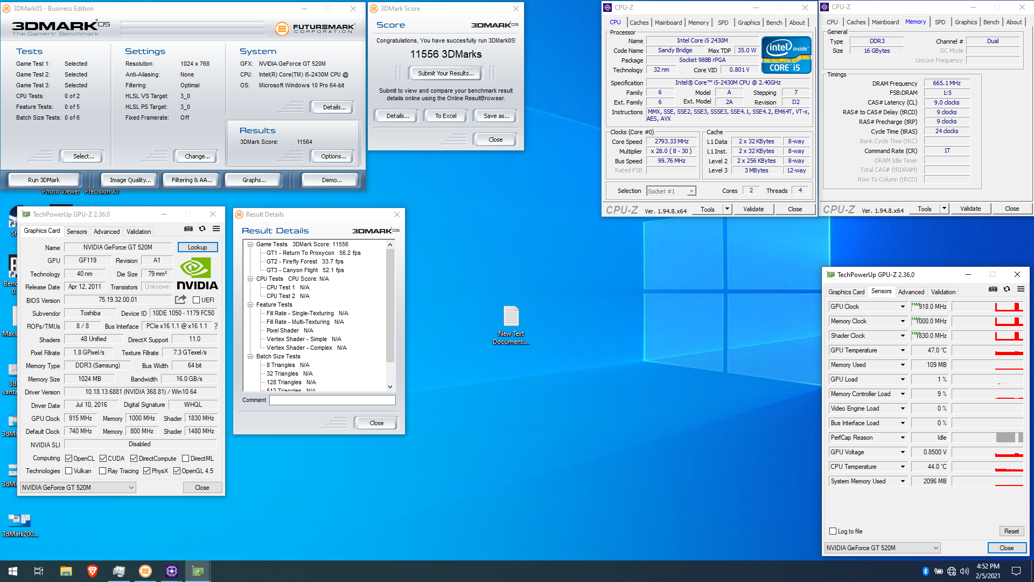
Task: Open New Text Document desktop icon
Action: tap(511, 325)
